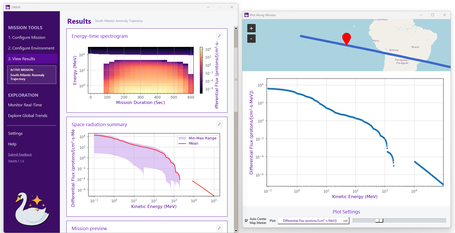This screenshot has height=233, width=455.
Task: Open Monitor Real-Time
Action: coord(25,105)
